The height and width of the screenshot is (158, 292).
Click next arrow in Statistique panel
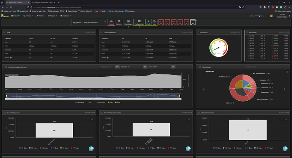284,89
